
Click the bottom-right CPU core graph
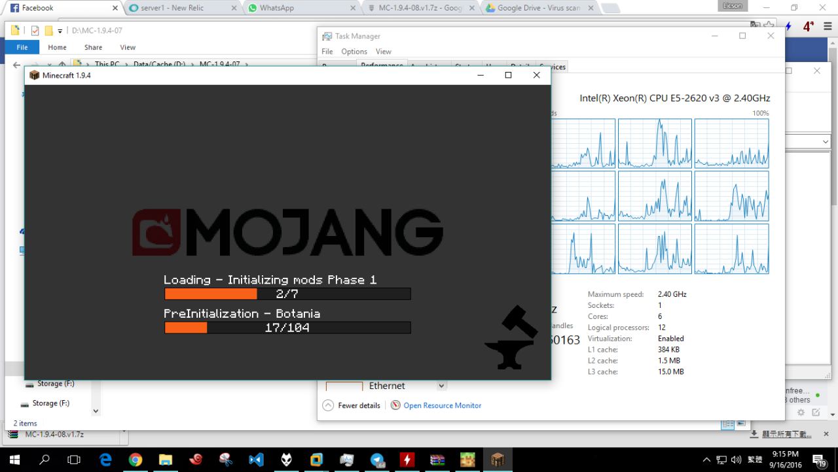click(732, 249)
